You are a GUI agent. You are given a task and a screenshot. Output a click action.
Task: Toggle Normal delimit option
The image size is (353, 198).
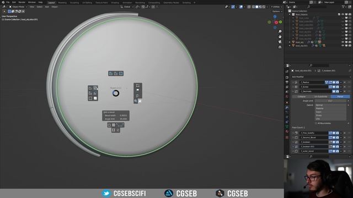click(x=330, y=105)
